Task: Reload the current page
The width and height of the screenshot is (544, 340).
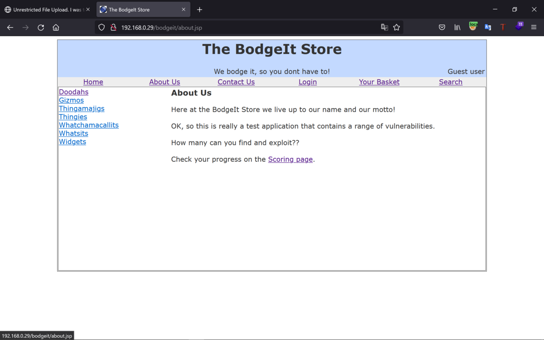Action: (x=41, y=27)
